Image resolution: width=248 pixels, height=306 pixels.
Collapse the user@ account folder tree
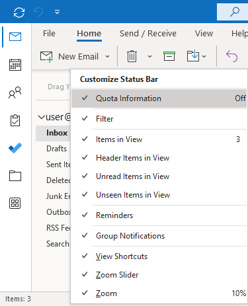[42, 117]
